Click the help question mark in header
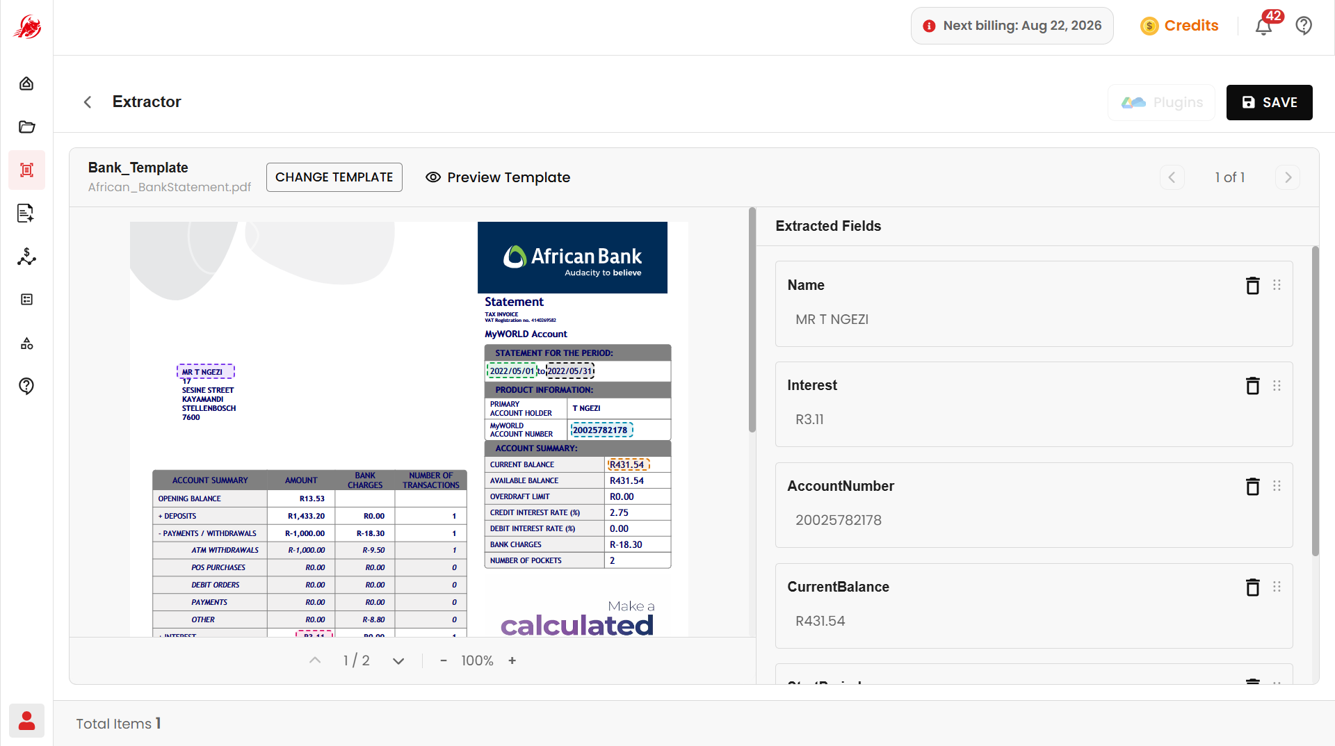The image size is (1335, 746). [x=1304, y=26]
